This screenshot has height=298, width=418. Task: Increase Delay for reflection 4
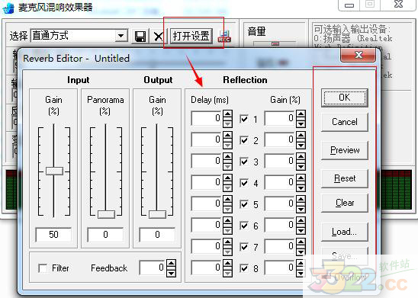click(x=227, y=178)
